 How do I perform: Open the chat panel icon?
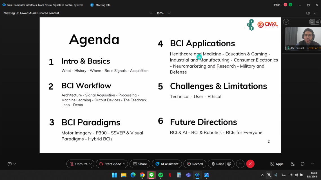tap(302, 164)
